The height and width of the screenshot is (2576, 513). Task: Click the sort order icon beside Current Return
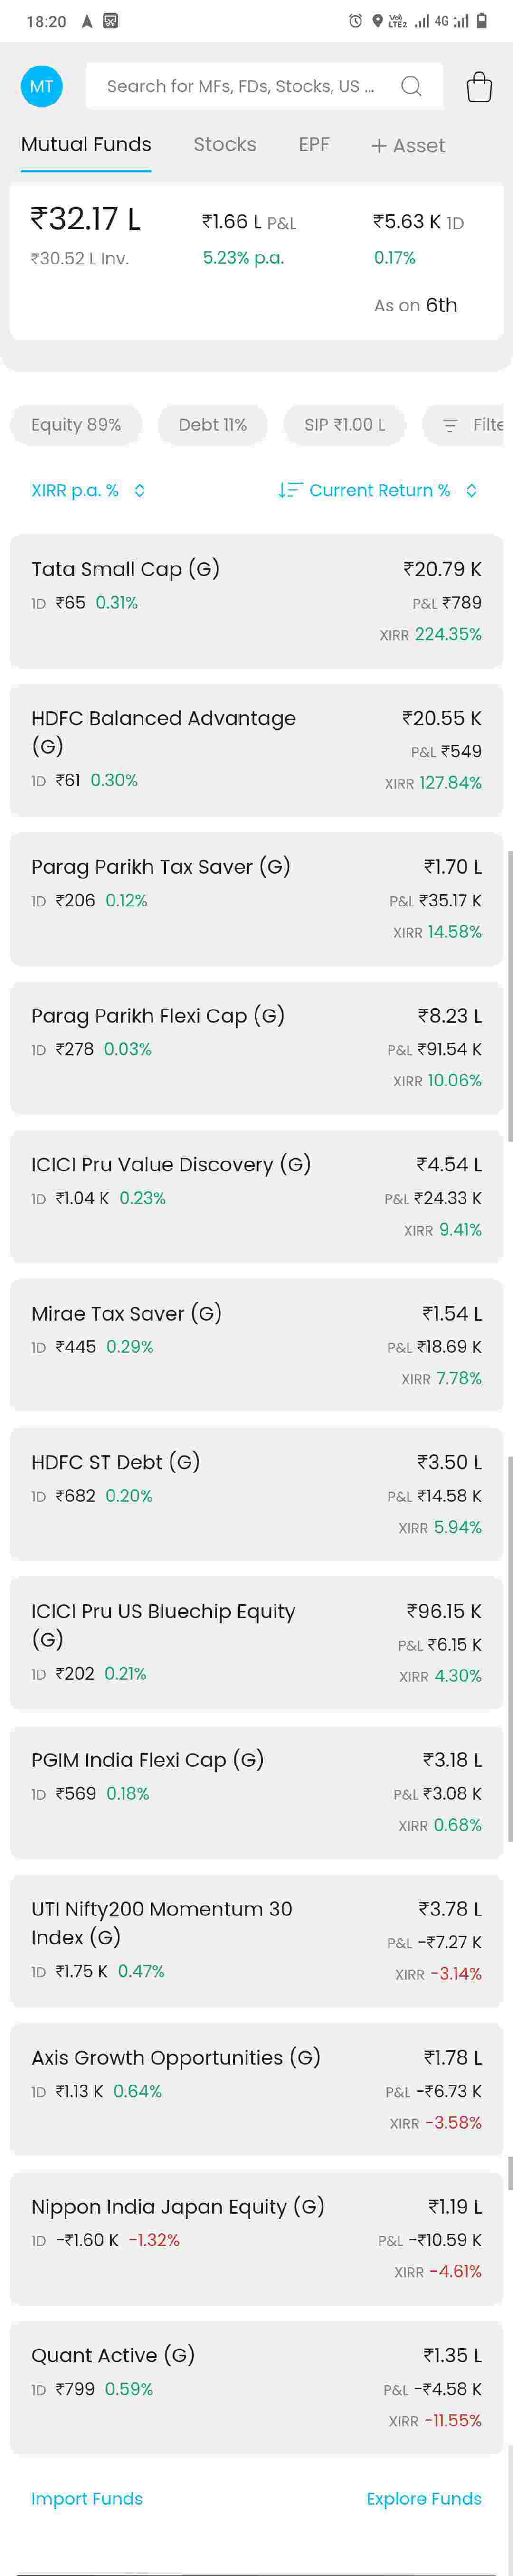click(289, 490)
